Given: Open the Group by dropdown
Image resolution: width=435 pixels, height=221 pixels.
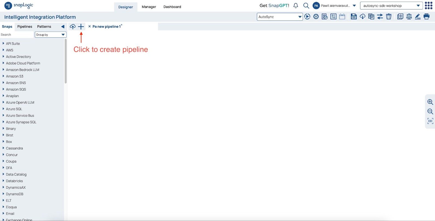Looking at the screenshot, I should click(x=51, y=35).
